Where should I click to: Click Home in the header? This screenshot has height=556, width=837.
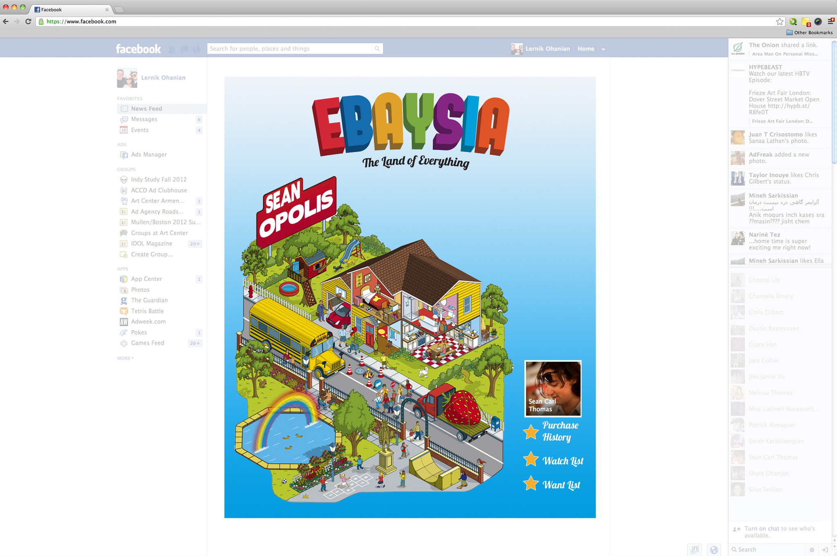coord(586,49)
